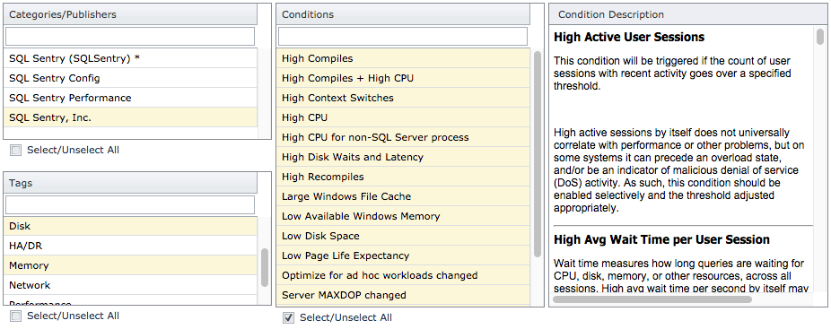Click the Tags list vertical scrollbar

click(x=265, y=268)
